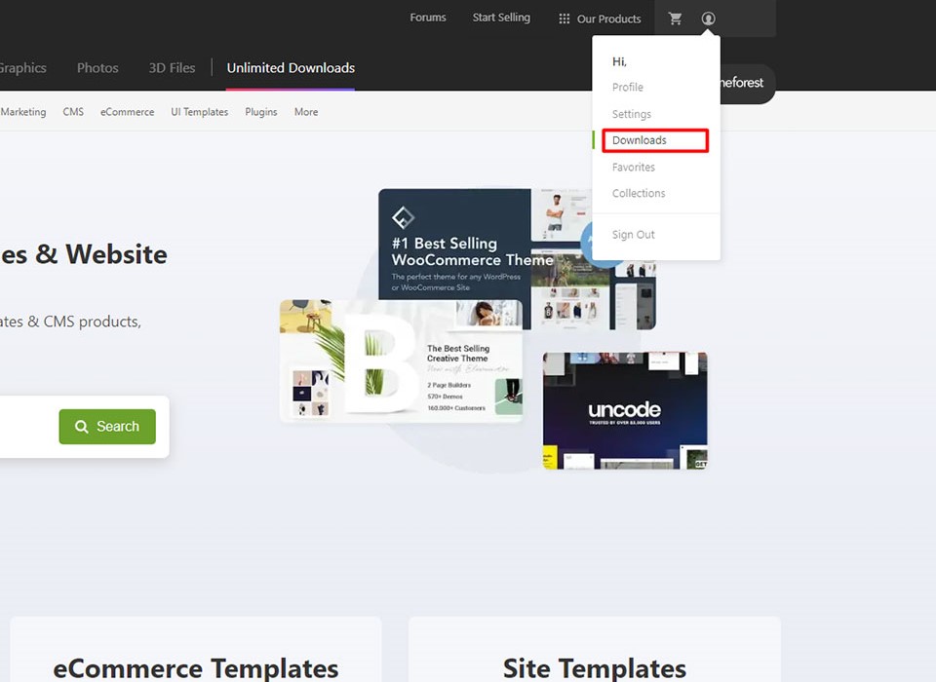Open the Marketing subcategory

pyautogui.click(x=23, y=112)
